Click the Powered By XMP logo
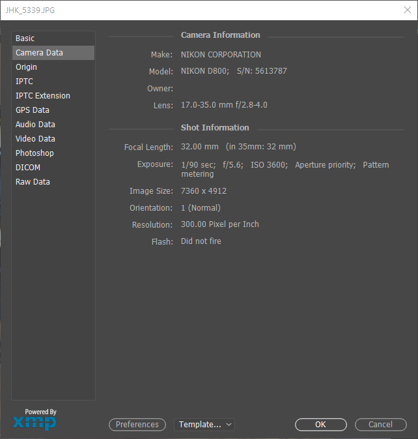The image size is (418, 439). (35, 419)
